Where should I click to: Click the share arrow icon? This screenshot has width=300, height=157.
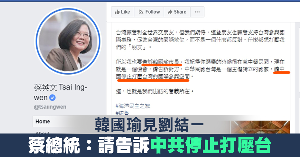click(x=170, y=12)
